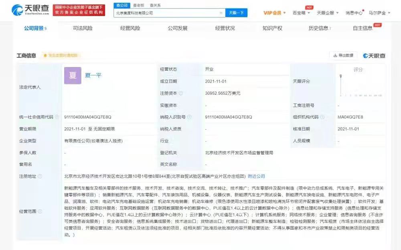Image resolution: width=401 pixels, height=250 pixels.
Task: Click the 开业 operating status value
Action: [209, 69]
